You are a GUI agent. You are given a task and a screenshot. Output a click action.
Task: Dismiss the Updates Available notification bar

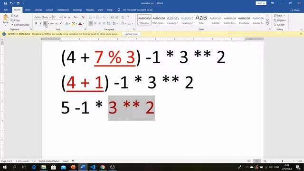301,34
